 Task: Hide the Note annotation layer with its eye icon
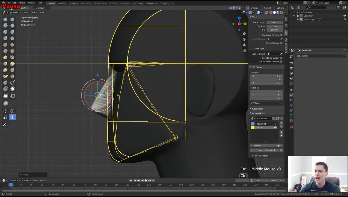(275, 127)
